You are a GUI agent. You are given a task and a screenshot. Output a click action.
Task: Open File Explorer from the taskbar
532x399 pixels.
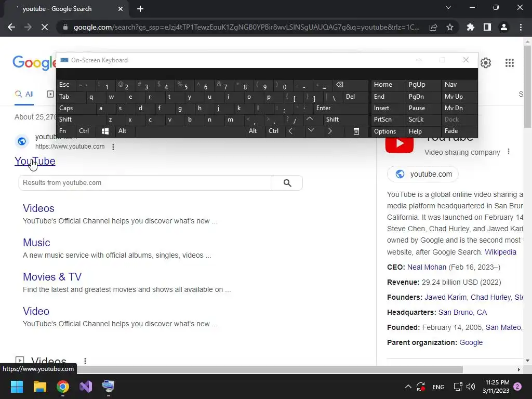pos(39,387)
